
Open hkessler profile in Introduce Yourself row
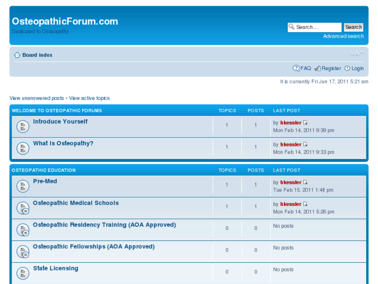coord(291,123)
